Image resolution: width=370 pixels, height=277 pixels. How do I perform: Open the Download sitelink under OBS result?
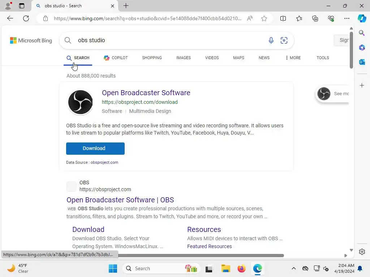(88, 229)
